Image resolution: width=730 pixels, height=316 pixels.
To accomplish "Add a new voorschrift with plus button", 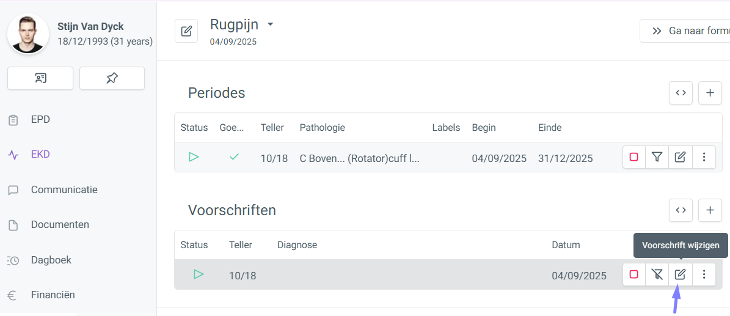I will pos(710,210).
